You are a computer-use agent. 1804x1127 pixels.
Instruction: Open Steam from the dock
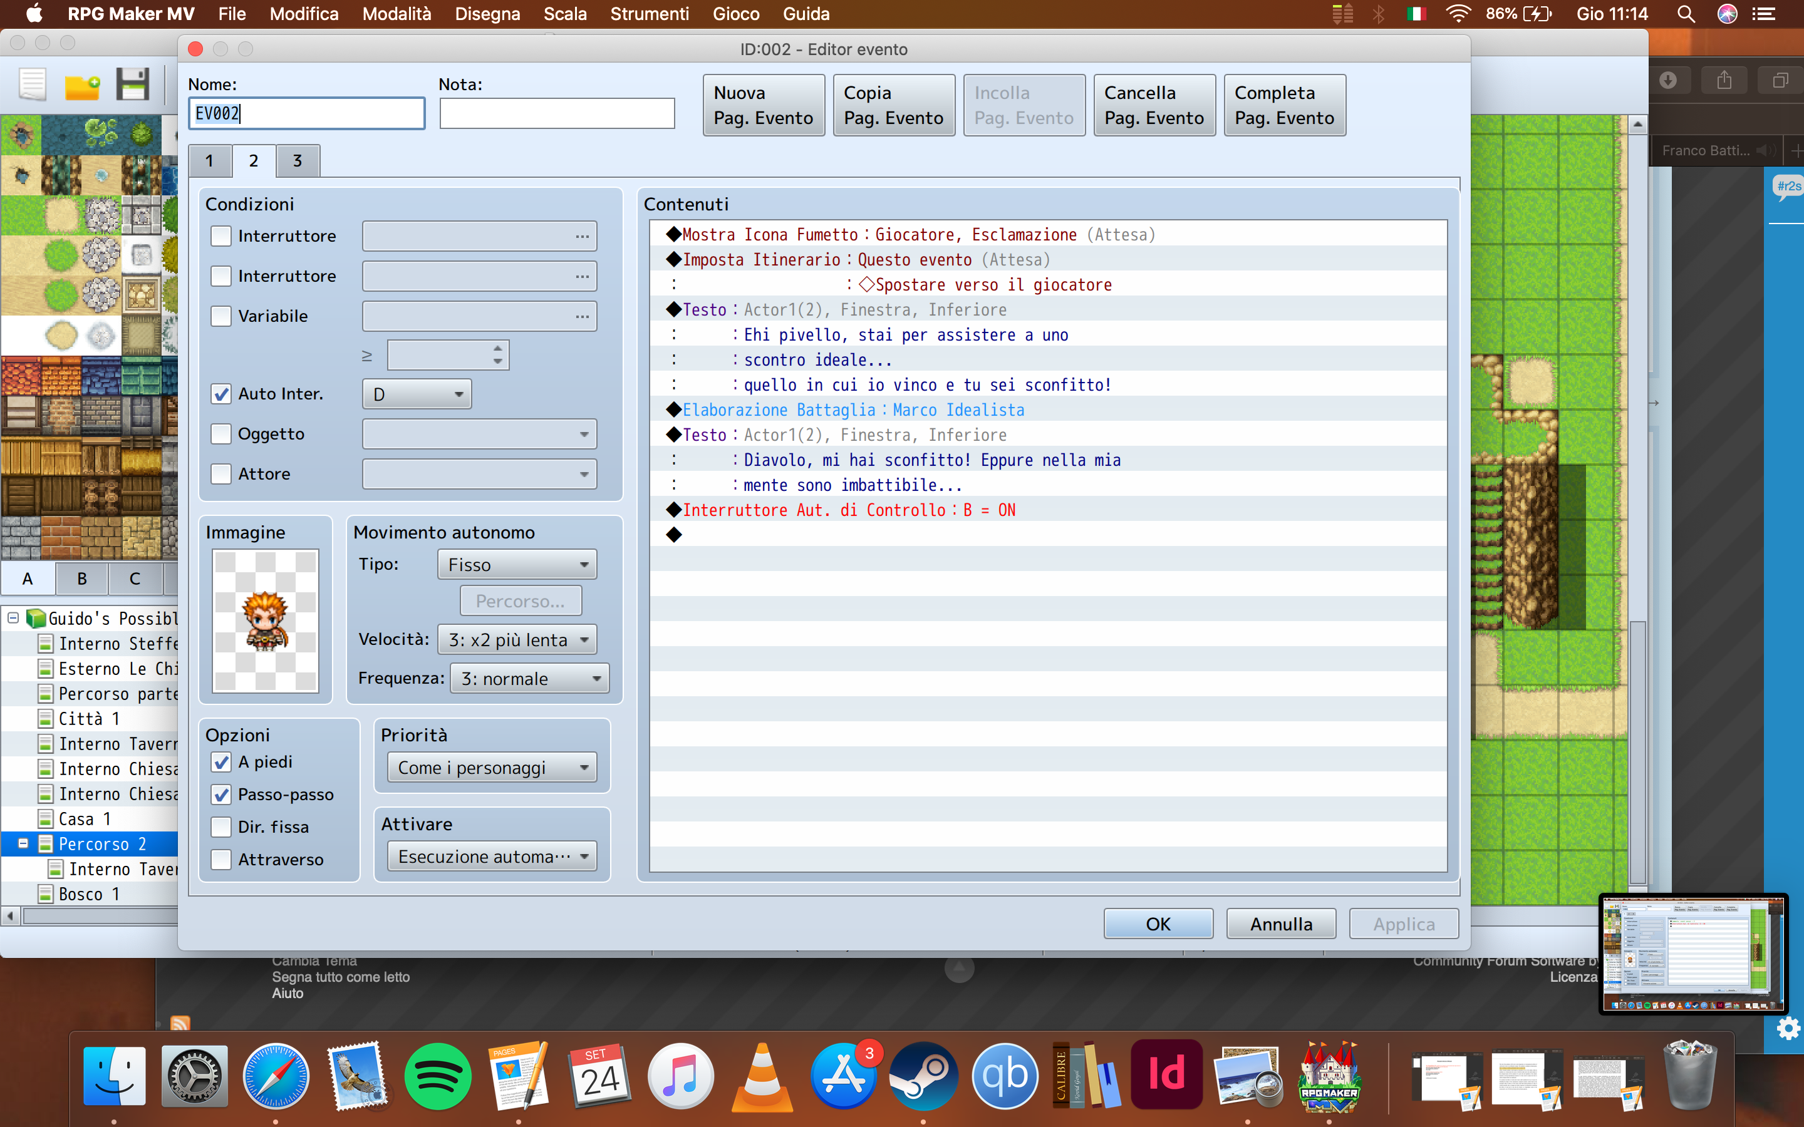coord(923,1077)
